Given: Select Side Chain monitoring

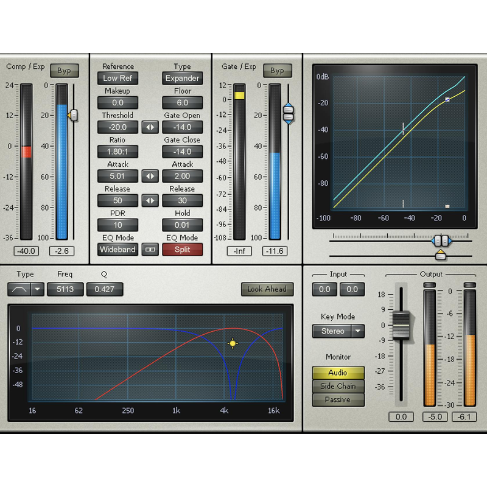Looking at the screenshot, I should click(338, 386).
